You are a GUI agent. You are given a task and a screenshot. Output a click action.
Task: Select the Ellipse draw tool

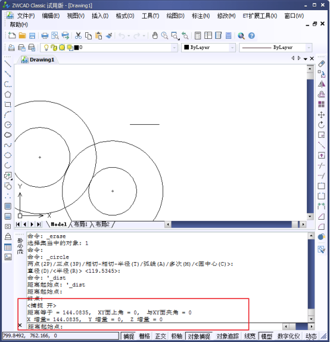[8, 155]
